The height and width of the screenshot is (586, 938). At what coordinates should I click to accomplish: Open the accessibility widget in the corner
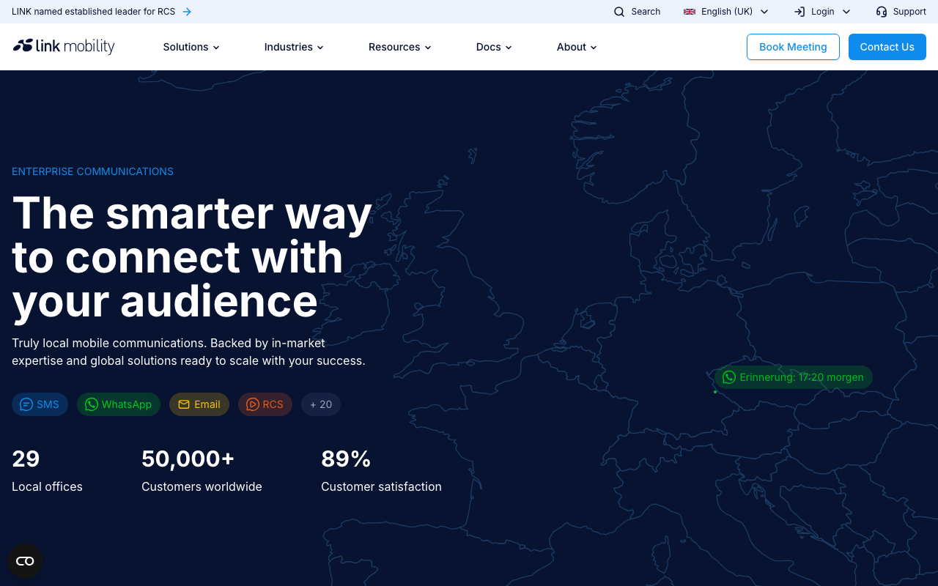(24, 560)
